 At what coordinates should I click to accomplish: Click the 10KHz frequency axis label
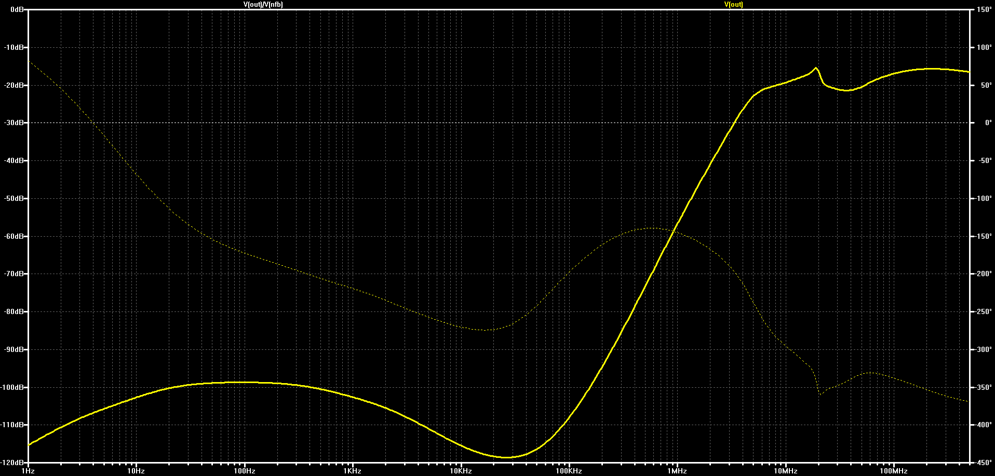point(461,471)
